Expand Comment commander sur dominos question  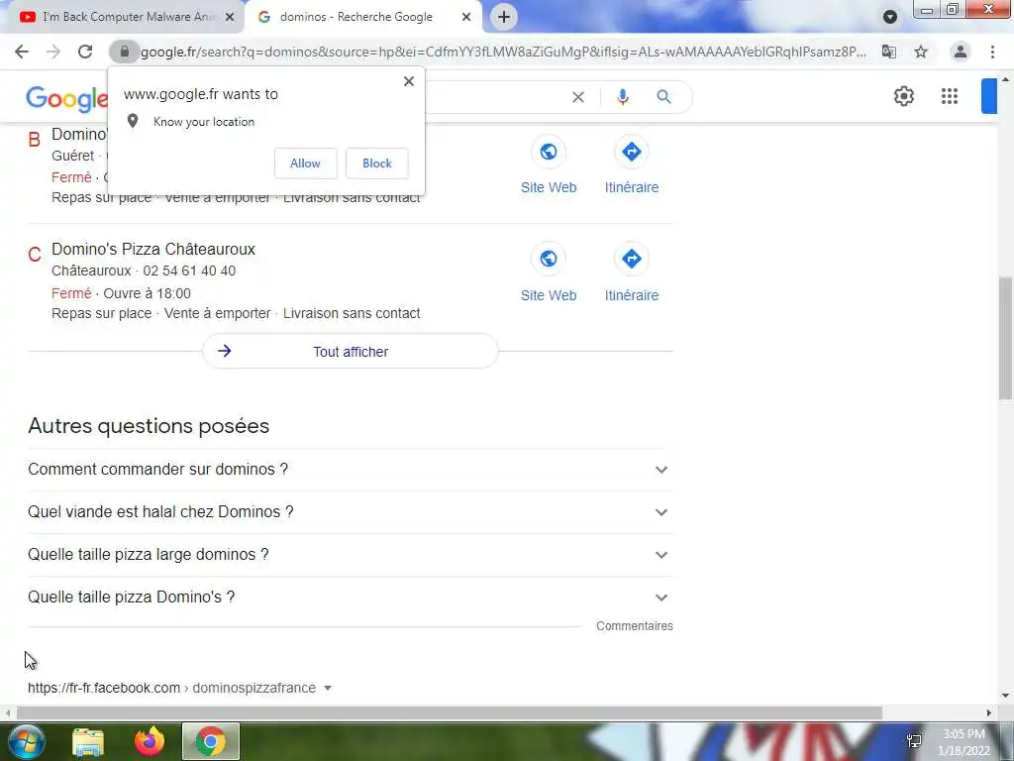coord(351,469)
